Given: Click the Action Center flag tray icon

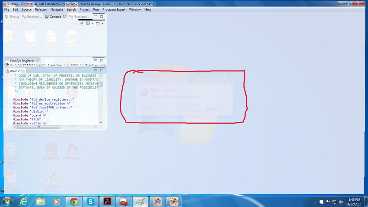Looking at the screenshot, I should tap(328, 202).
